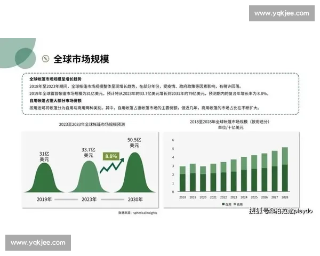Screen dimensions: 320x256
Task: Click the 2026 stacked bar
Action: pos(265,172)
